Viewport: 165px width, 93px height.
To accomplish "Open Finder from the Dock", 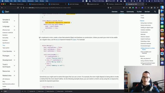I will pos(162,7).
